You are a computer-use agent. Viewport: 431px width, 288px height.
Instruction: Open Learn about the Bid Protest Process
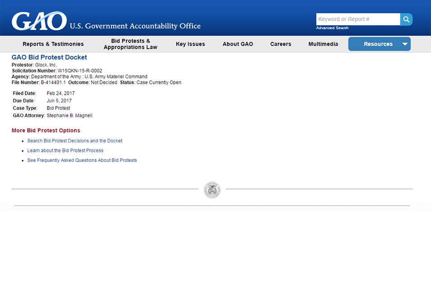click(65, 151)
